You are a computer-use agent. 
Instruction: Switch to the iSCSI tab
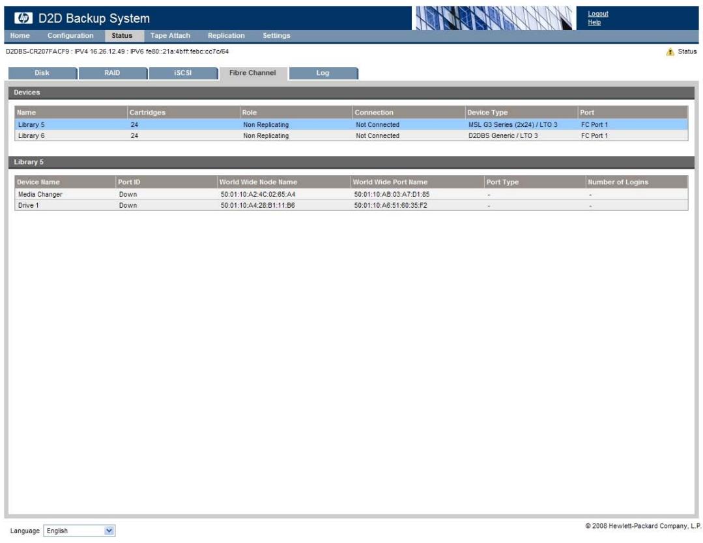(183, 73)
